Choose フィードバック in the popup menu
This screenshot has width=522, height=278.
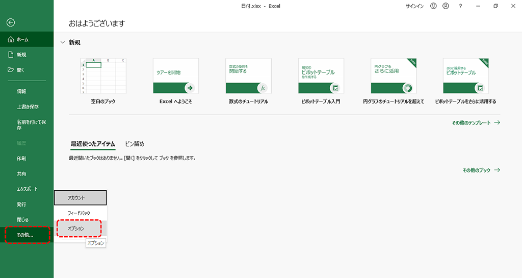tap(80, 213)
